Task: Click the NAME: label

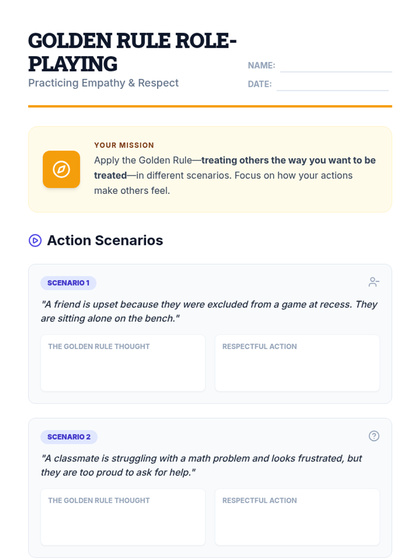Action: 261,65
